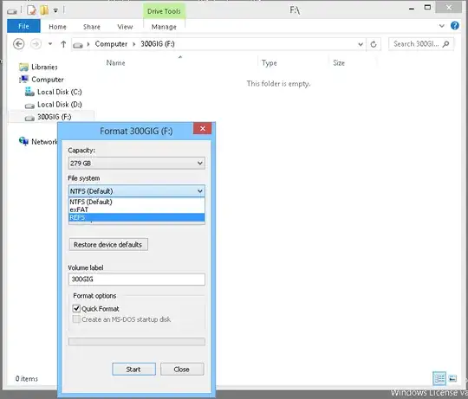Click the Volume label text field
Screen dimensions: 468x399
click(x=136, y=280)
